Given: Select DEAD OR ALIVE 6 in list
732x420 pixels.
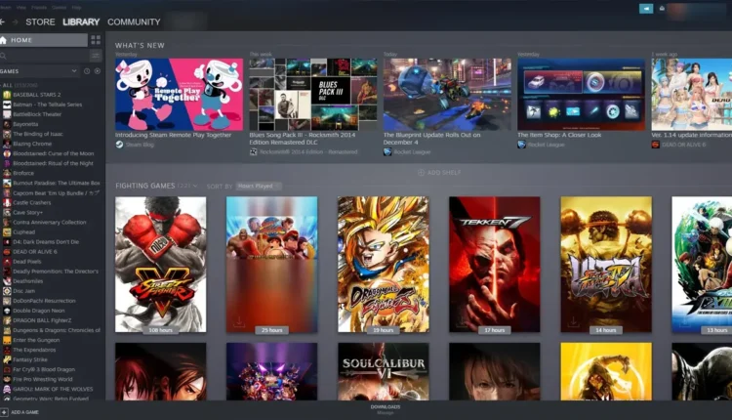Looking at the screenshot, I should point(34,251).
